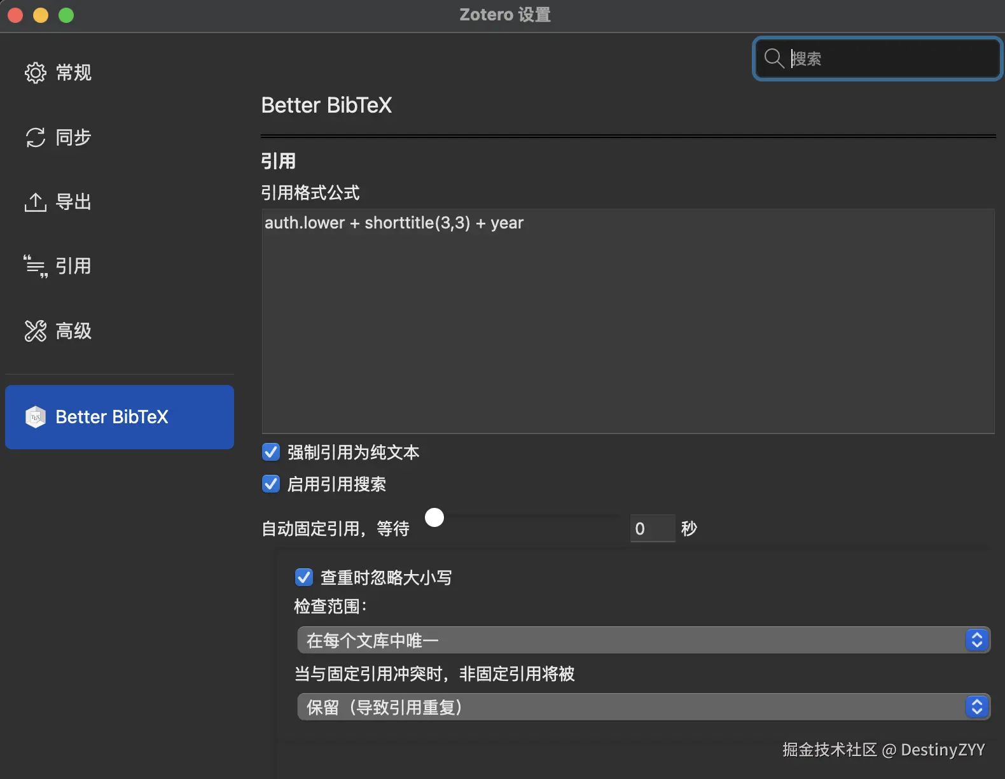Image resolution: width=1005 pixels, height=779 pixels.
Task: Click the citation key formula text area
Action: [x=628, y=321]
